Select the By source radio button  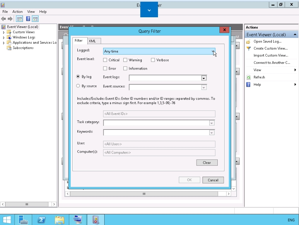78,86
